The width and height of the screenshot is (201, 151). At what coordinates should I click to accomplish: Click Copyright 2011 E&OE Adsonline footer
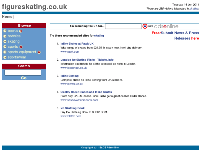click(100, 148)
